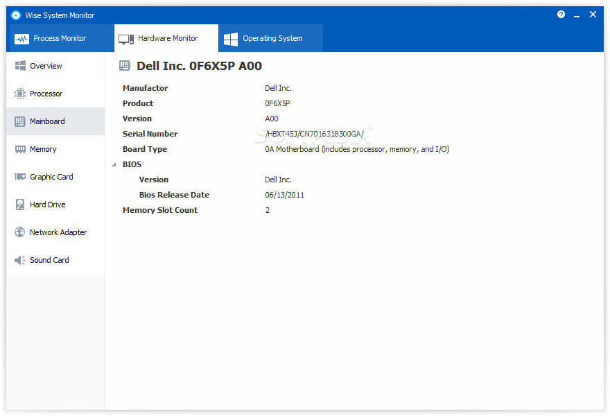Click the memory slot count value '2'
610x416 pixels.
pyautogui.click(x=268, y=210)
